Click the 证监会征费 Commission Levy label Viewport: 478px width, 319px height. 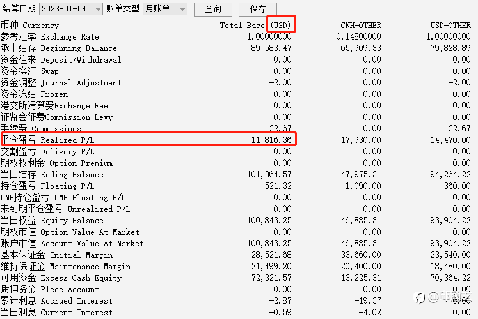click(x=56, y=117)
